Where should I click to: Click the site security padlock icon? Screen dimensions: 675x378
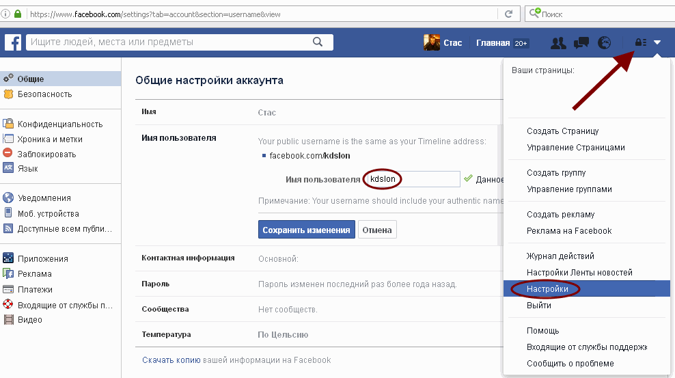[18, 14]
